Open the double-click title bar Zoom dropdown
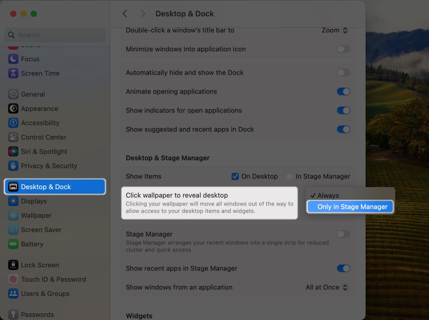 pos(334,30)
